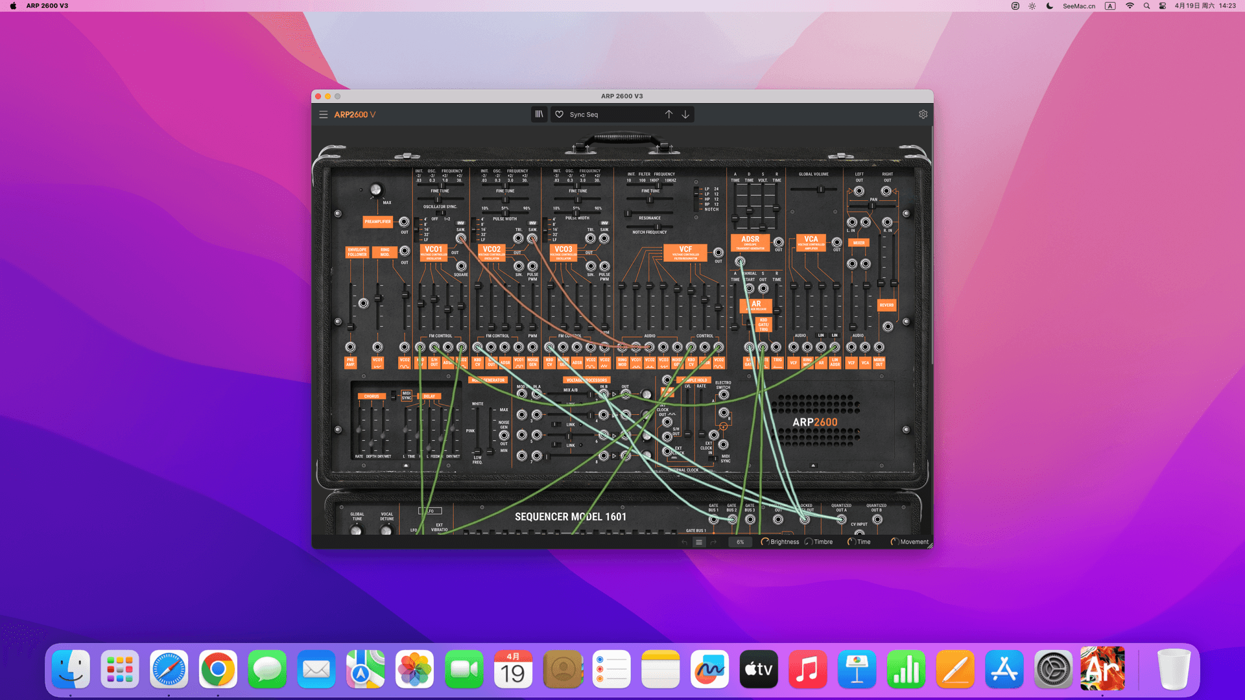Image resolution: width=1245 pixels, height=700 pixels.
Task: Click the undo arrow in bottom bar
Action: [x=684, y=542]
